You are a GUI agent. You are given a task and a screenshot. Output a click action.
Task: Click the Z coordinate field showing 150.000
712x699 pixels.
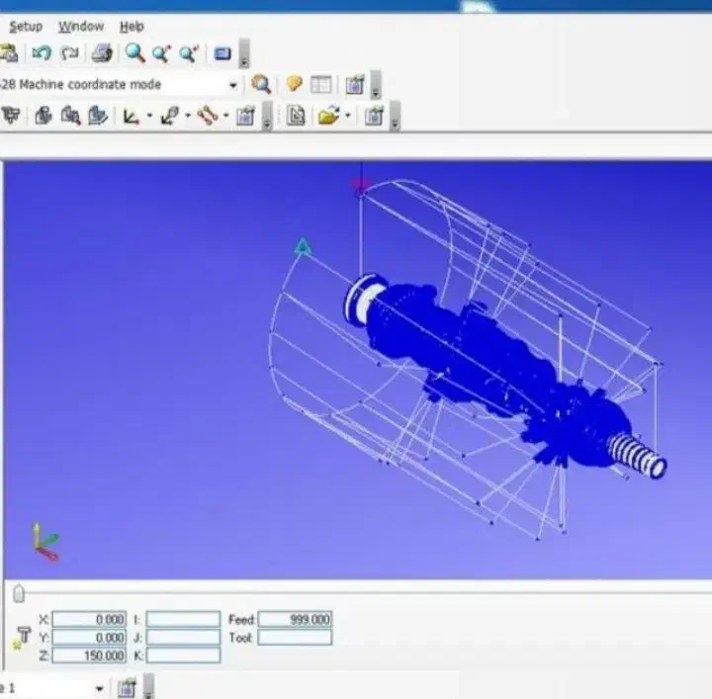tap(89, 655)
